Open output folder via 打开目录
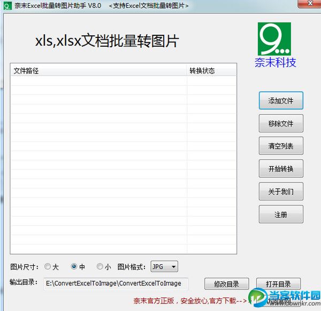Viewport: 321px width, 311px height. (x=278, y=284)
